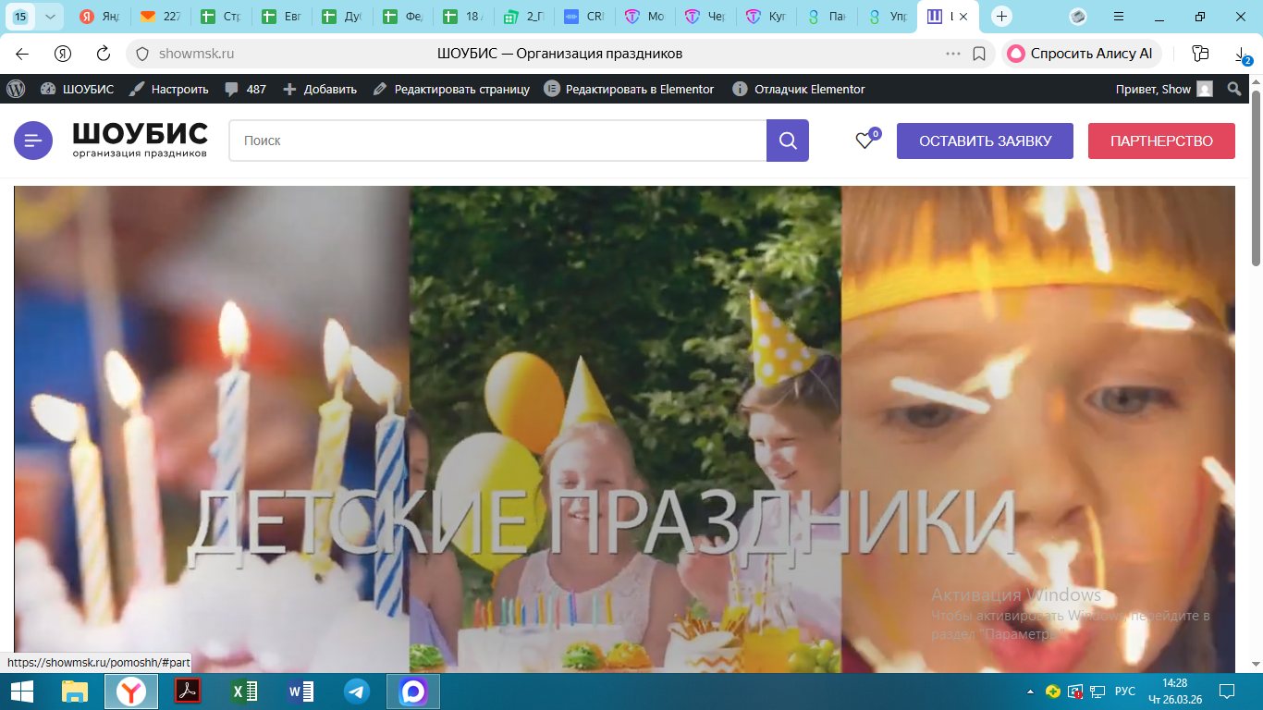The width and height of the screenshot is (1263, 710).
Task: Switch the РУС keyboard language
Action: (x=1125, y=692)
